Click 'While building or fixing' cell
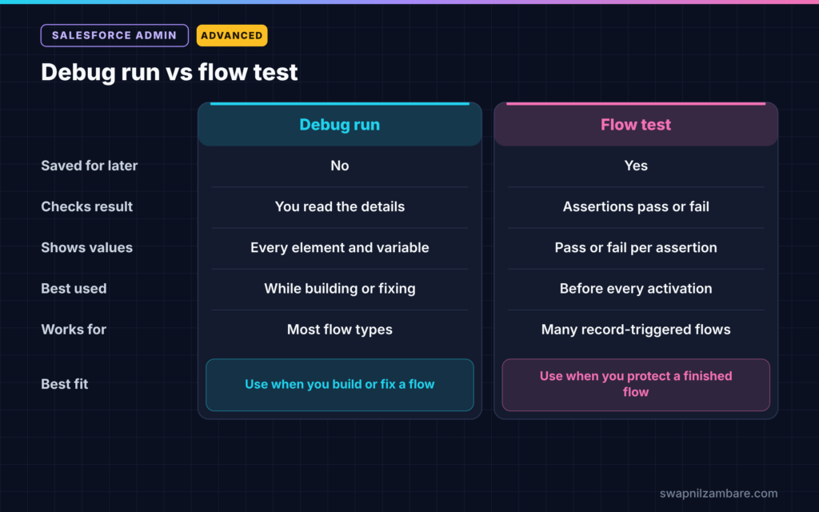This screenshot has height=512, width=819. point(339,288)
